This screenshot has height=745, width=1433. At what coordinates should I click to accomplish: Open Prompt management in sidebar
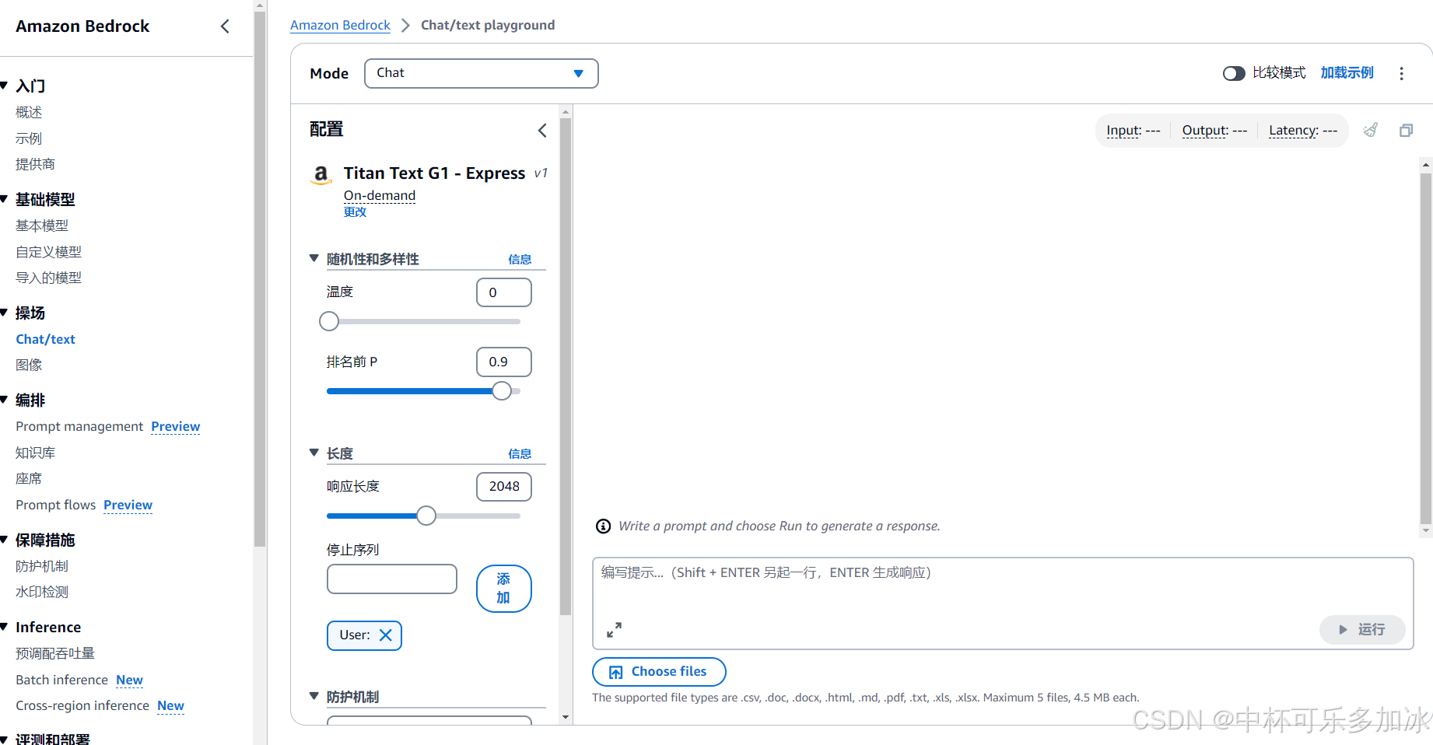[x=79, y=426]
